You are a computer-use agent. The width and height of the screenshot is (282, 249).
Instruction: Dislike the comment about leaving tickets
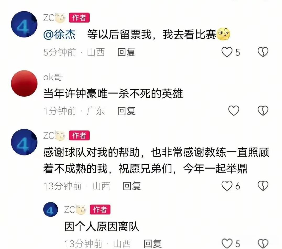point(263,52)
